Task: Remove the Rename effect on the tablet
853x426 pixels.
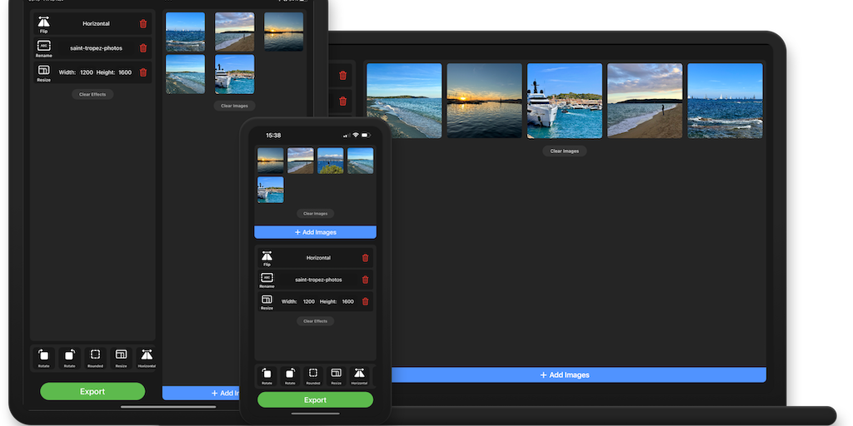Action: click(x=142, y=48)
